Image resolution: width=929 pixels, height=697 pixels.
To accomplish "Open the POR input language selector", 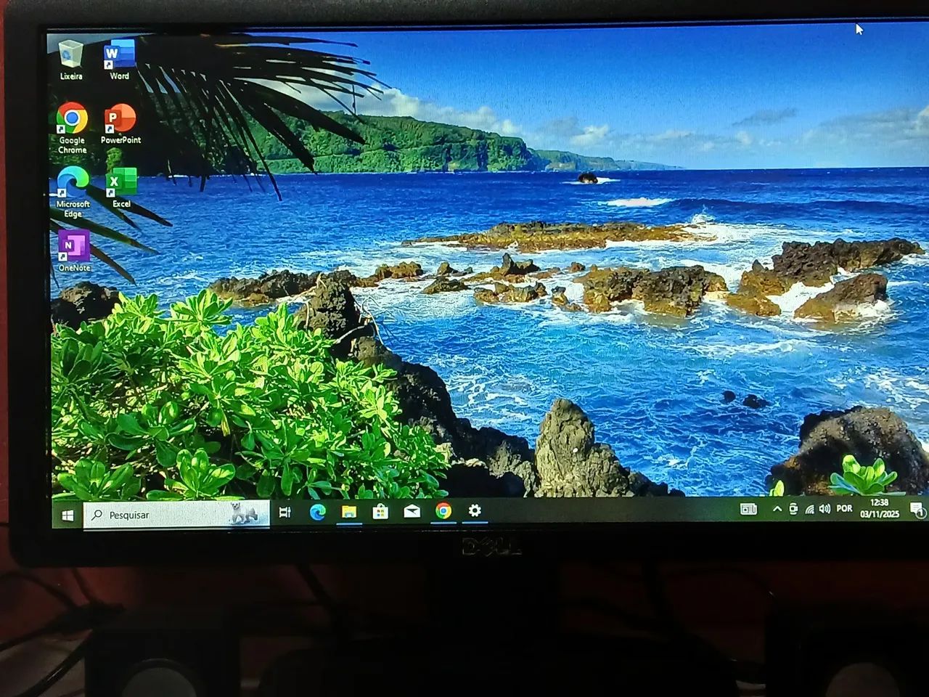I will [844, 508].
